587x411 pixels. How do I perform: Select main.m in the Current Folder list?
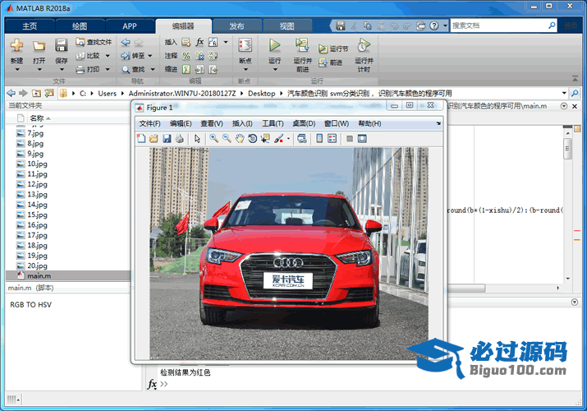(39, 276)
